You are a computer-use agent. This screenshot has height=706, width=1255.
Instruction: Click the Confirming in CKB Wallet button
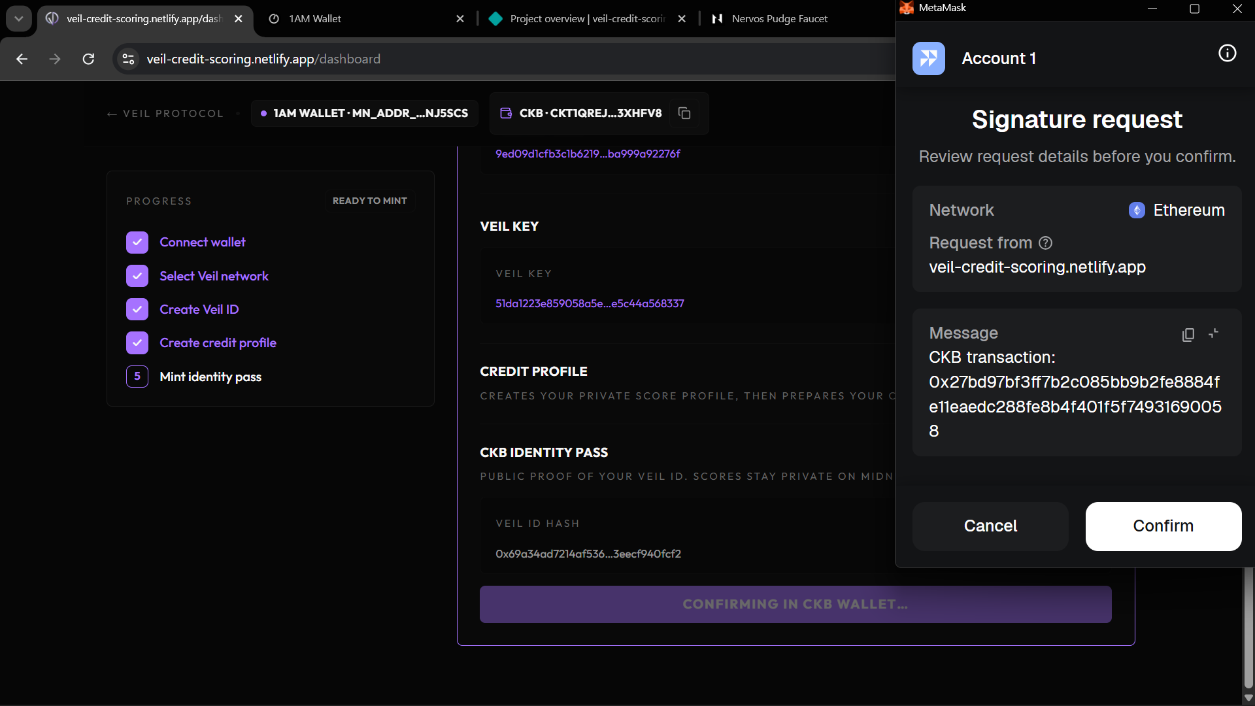(x=795, y=605)
